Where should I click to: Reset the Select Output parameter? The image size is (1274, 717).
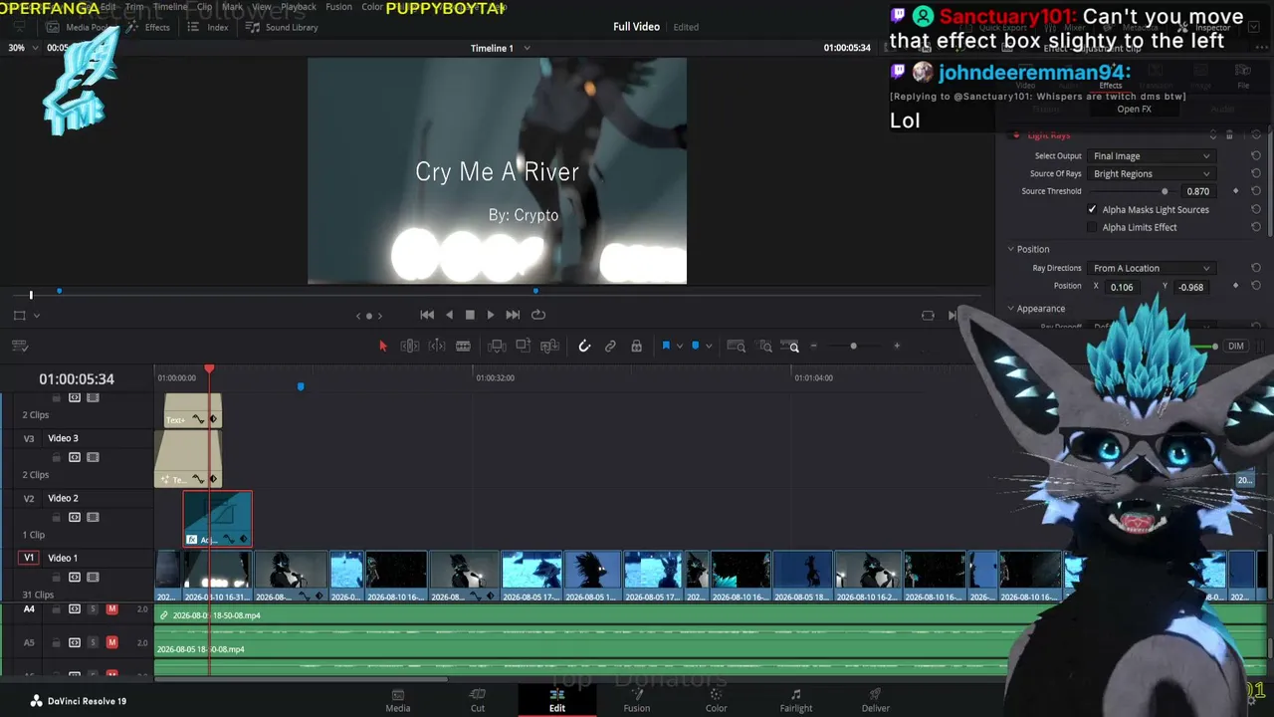pyautogui.click(x=1256, y=156)
